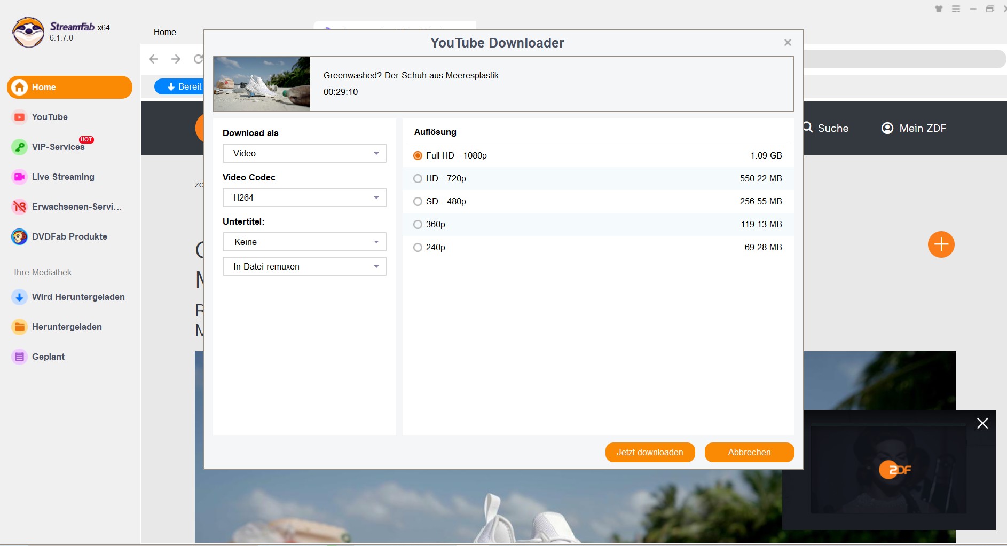The height and width of the screenshot is (546, 1007).
Task: Click the StreamFab sloth logo
Action: (x=28, y=32)
